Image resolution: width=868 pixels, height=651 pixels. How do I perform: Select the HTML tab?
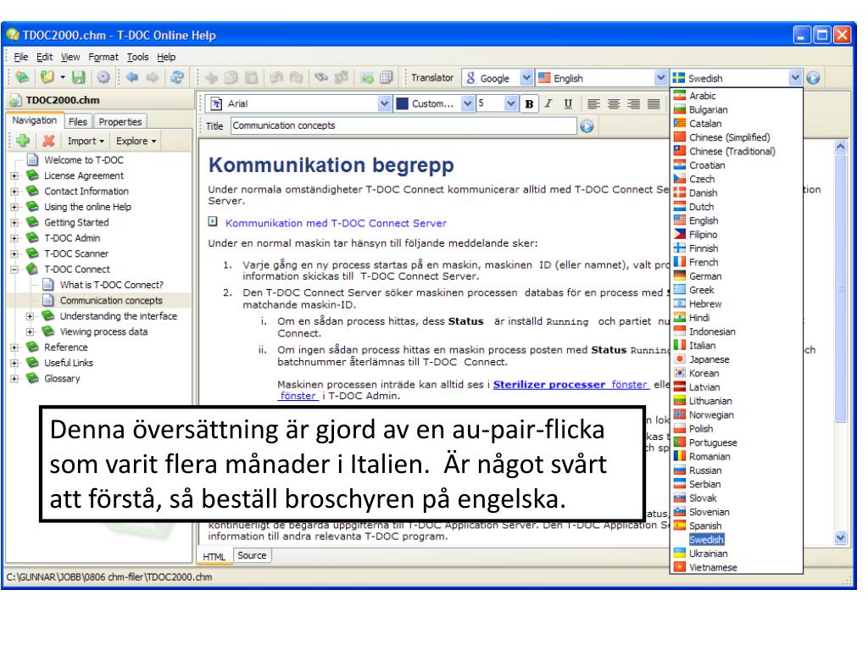[214, 556]
